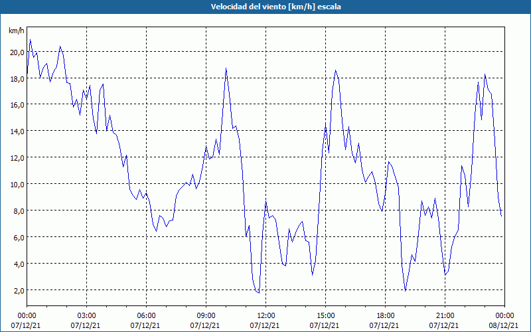This screenshot has width=531, height=332.
Task: Click the '4,0' y-axis label
Action: coord(19,264)
